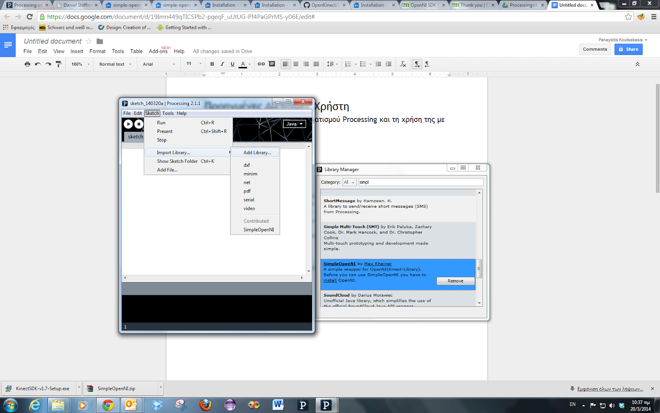The image size is (660, 413).
Task: Open Chrome menu icon
Action: tap(654, 17)
